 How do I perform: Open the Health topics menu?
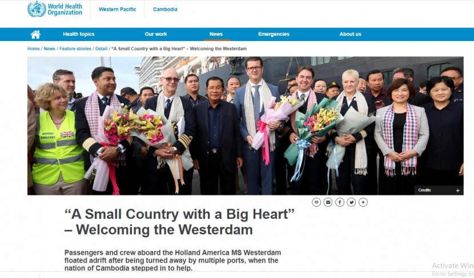[x=79, y=34]
